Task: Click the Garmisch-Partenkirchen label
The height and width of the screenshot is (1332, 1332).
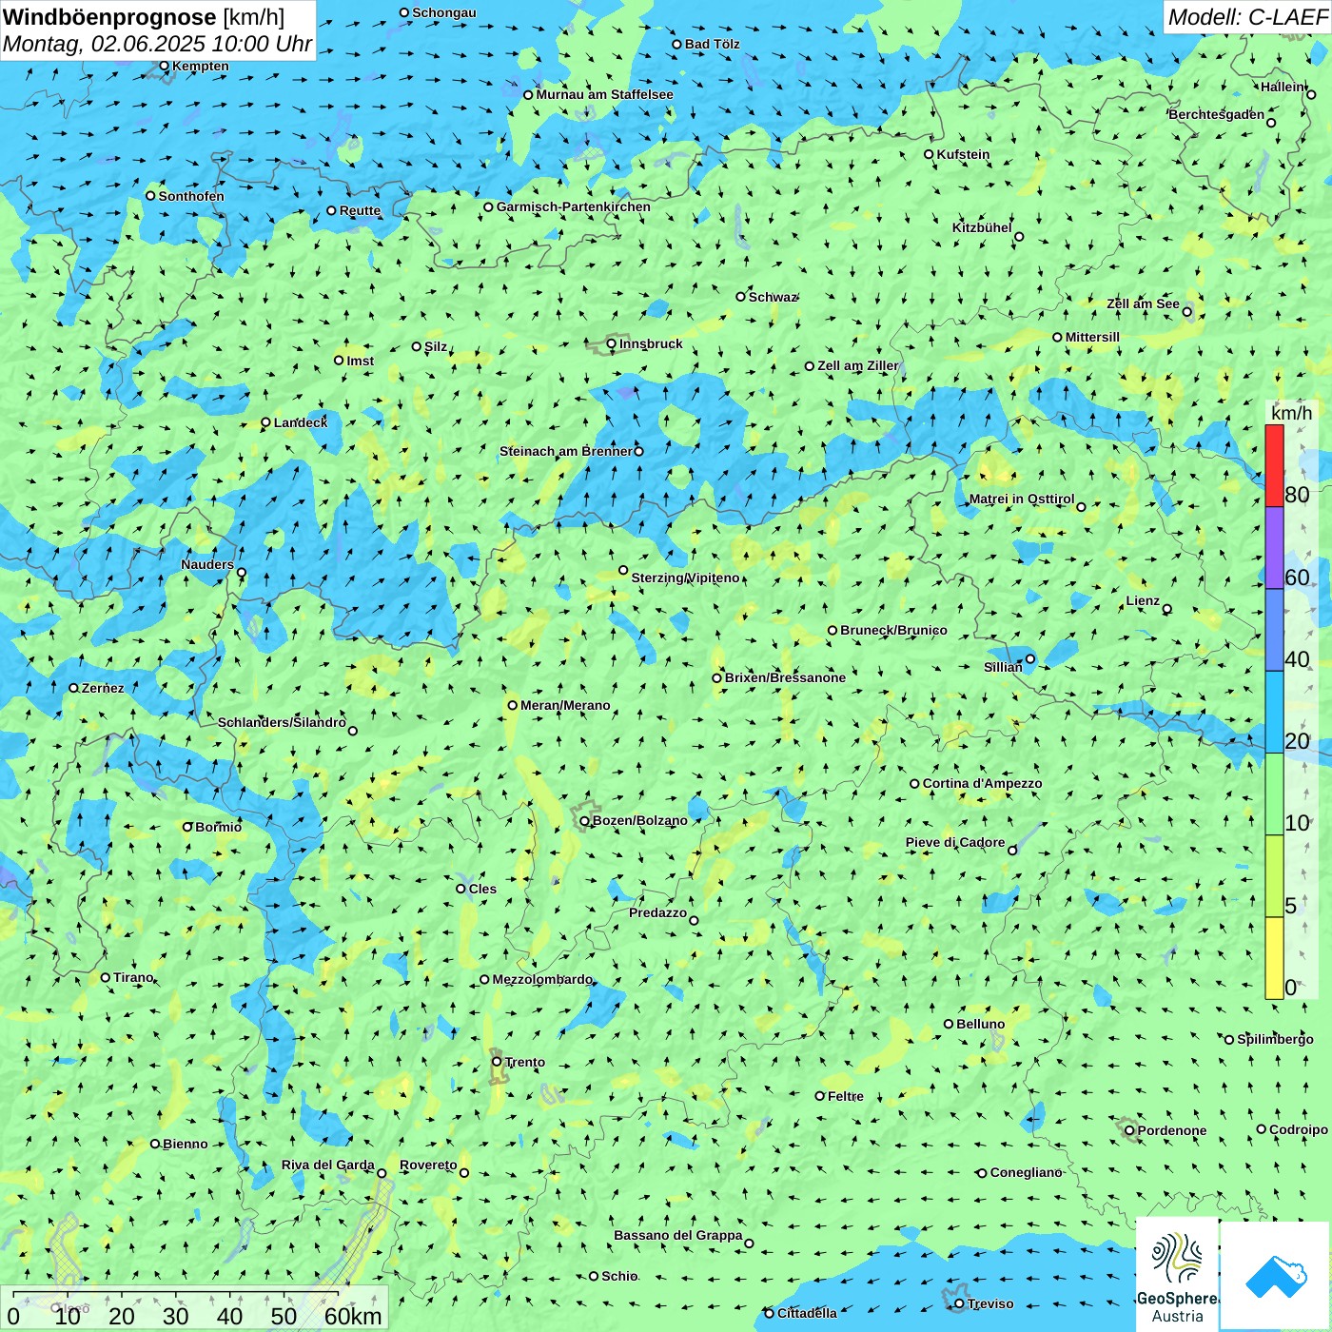Action: (574, 206)
